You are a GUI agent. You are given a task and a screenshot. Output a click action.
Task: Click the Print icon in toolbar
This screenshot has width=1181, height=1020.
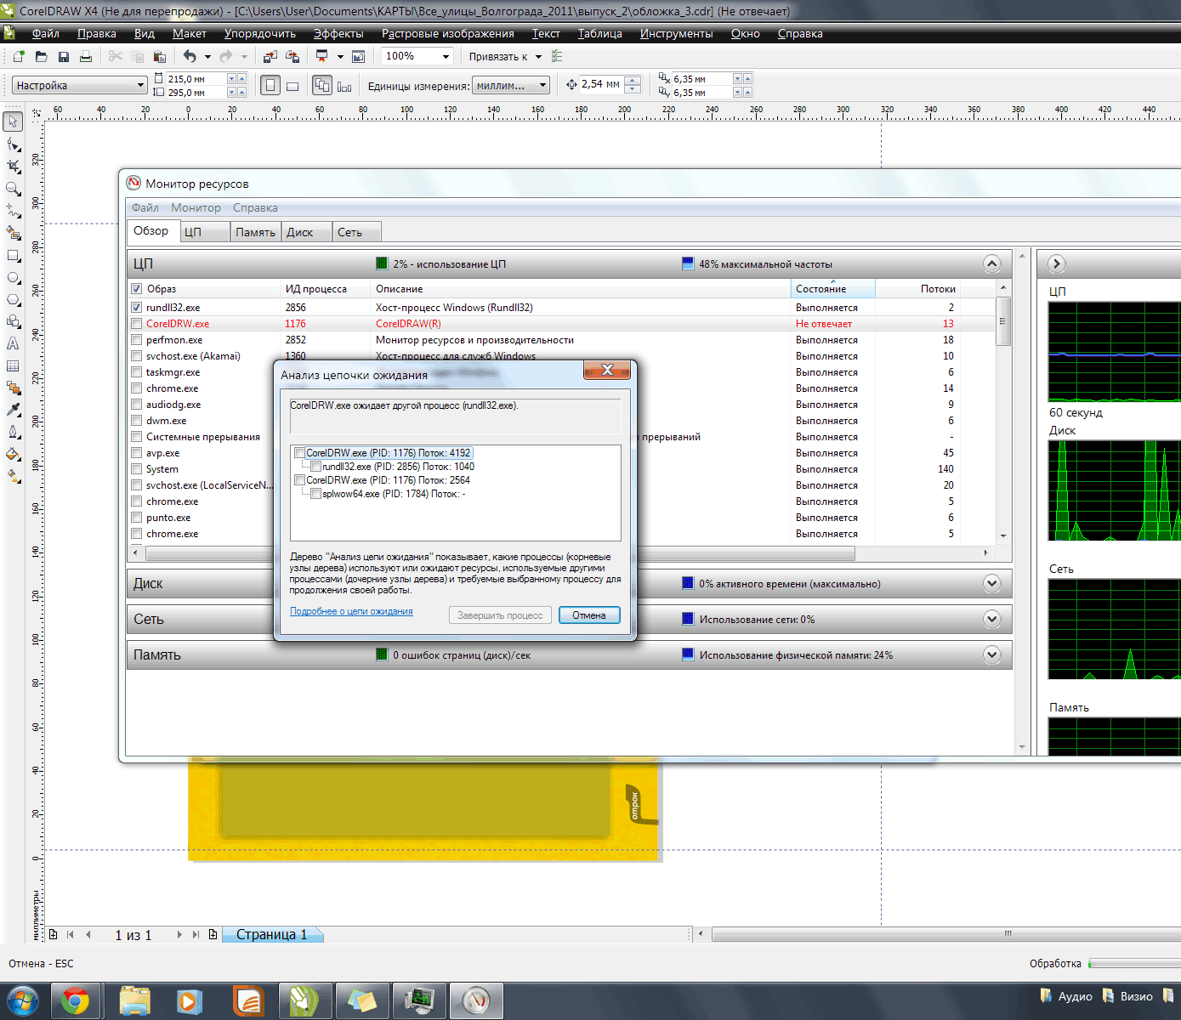click(x=86, y=56)
